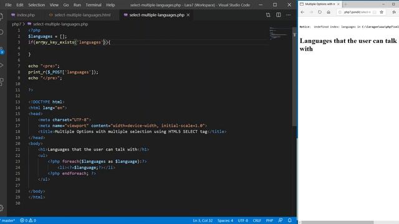Go back in the browser window
Viewport: 399px width, 224px height.
pyautogui.click(x=302, y=12)
